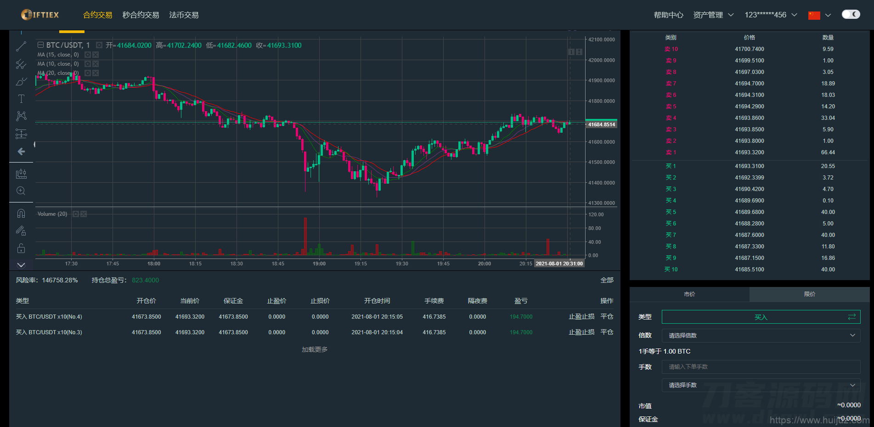This screenshot has height=427, width=874.
Task: Click 止盈止损 for position No.3
Action: (581, 332)
